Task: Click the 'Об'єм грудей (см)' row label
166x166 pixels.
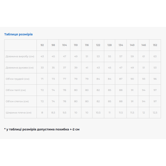Action: click(18, 79)
